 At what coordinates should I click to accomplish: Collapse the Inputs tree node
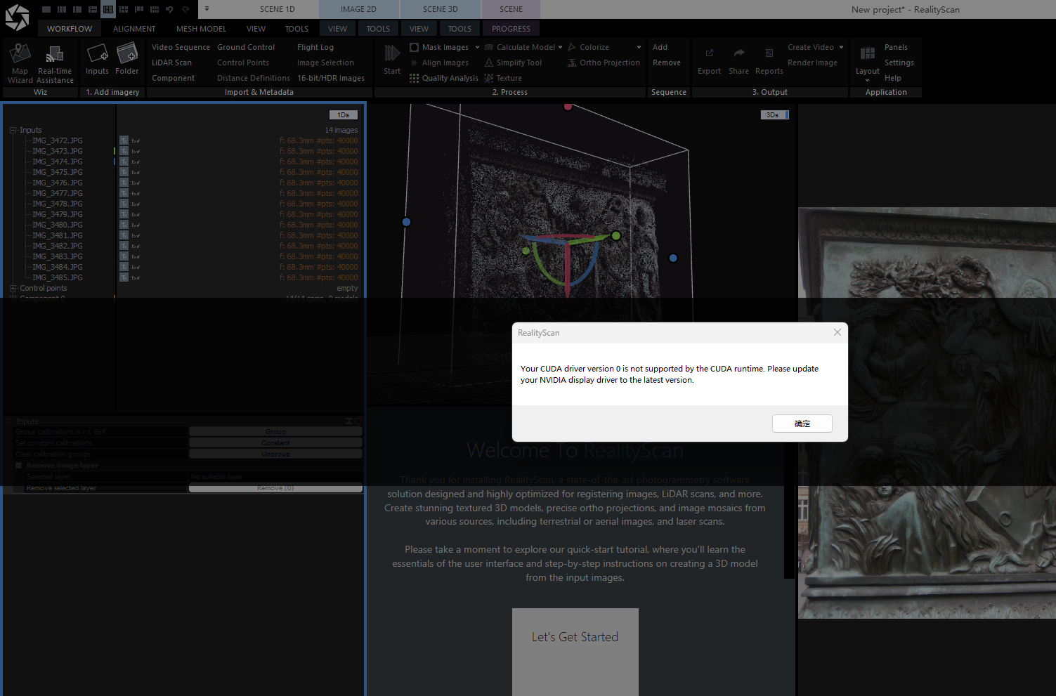[13, 130]
